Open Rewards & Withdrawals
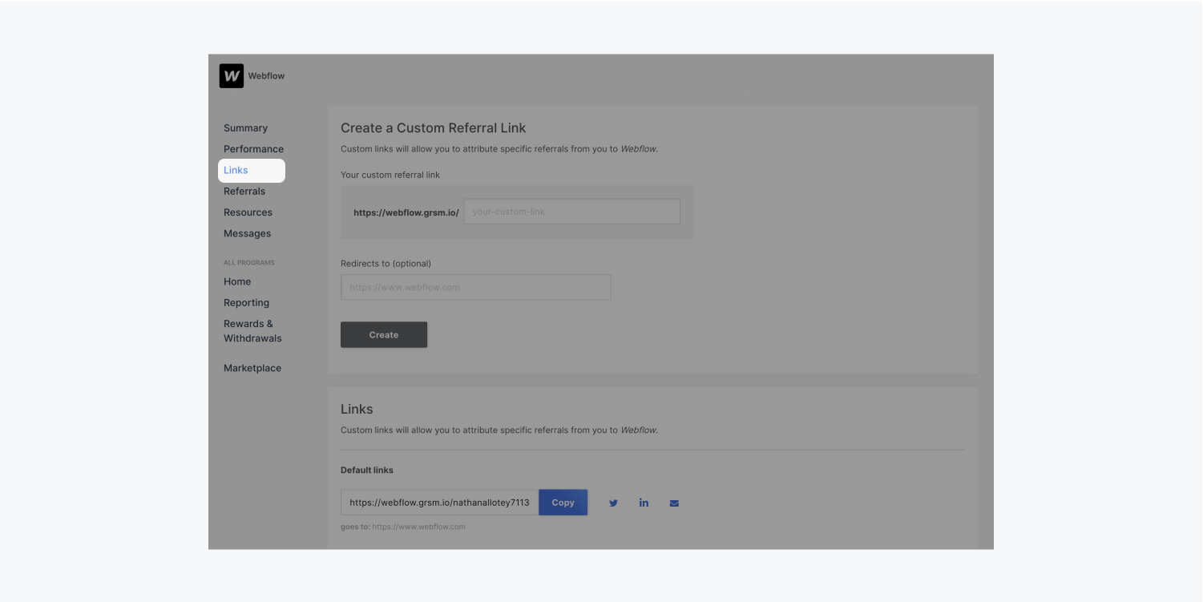This screenshot has height=602, width=1203. 252,331
